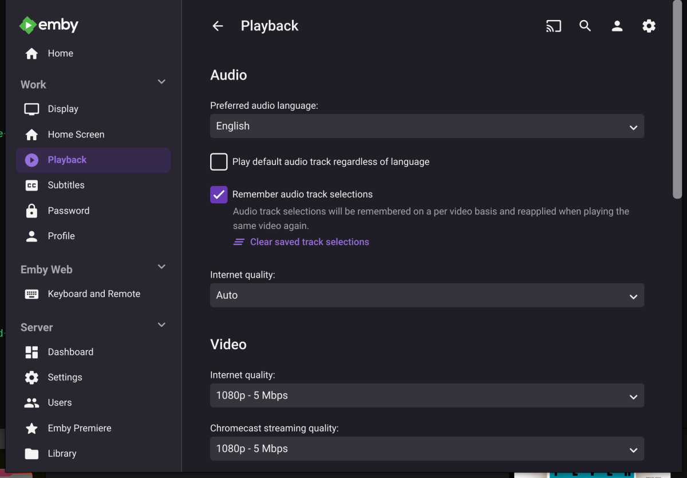Enable Play default audio track checkbox
687x478 pixels.
pos(219,162)
